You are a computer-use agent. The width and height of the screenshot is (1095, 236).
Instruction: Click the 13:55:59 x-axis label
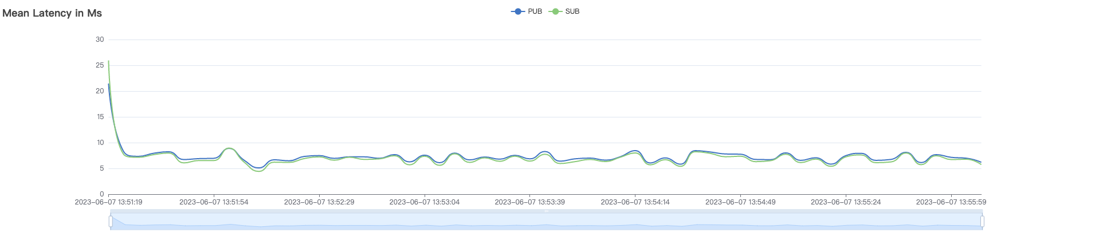click(x=951, y=202)
